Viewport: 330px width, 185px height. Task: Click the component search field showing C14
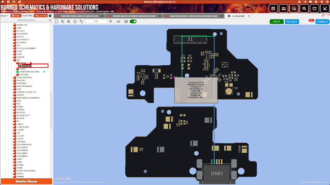click(96, 22)
